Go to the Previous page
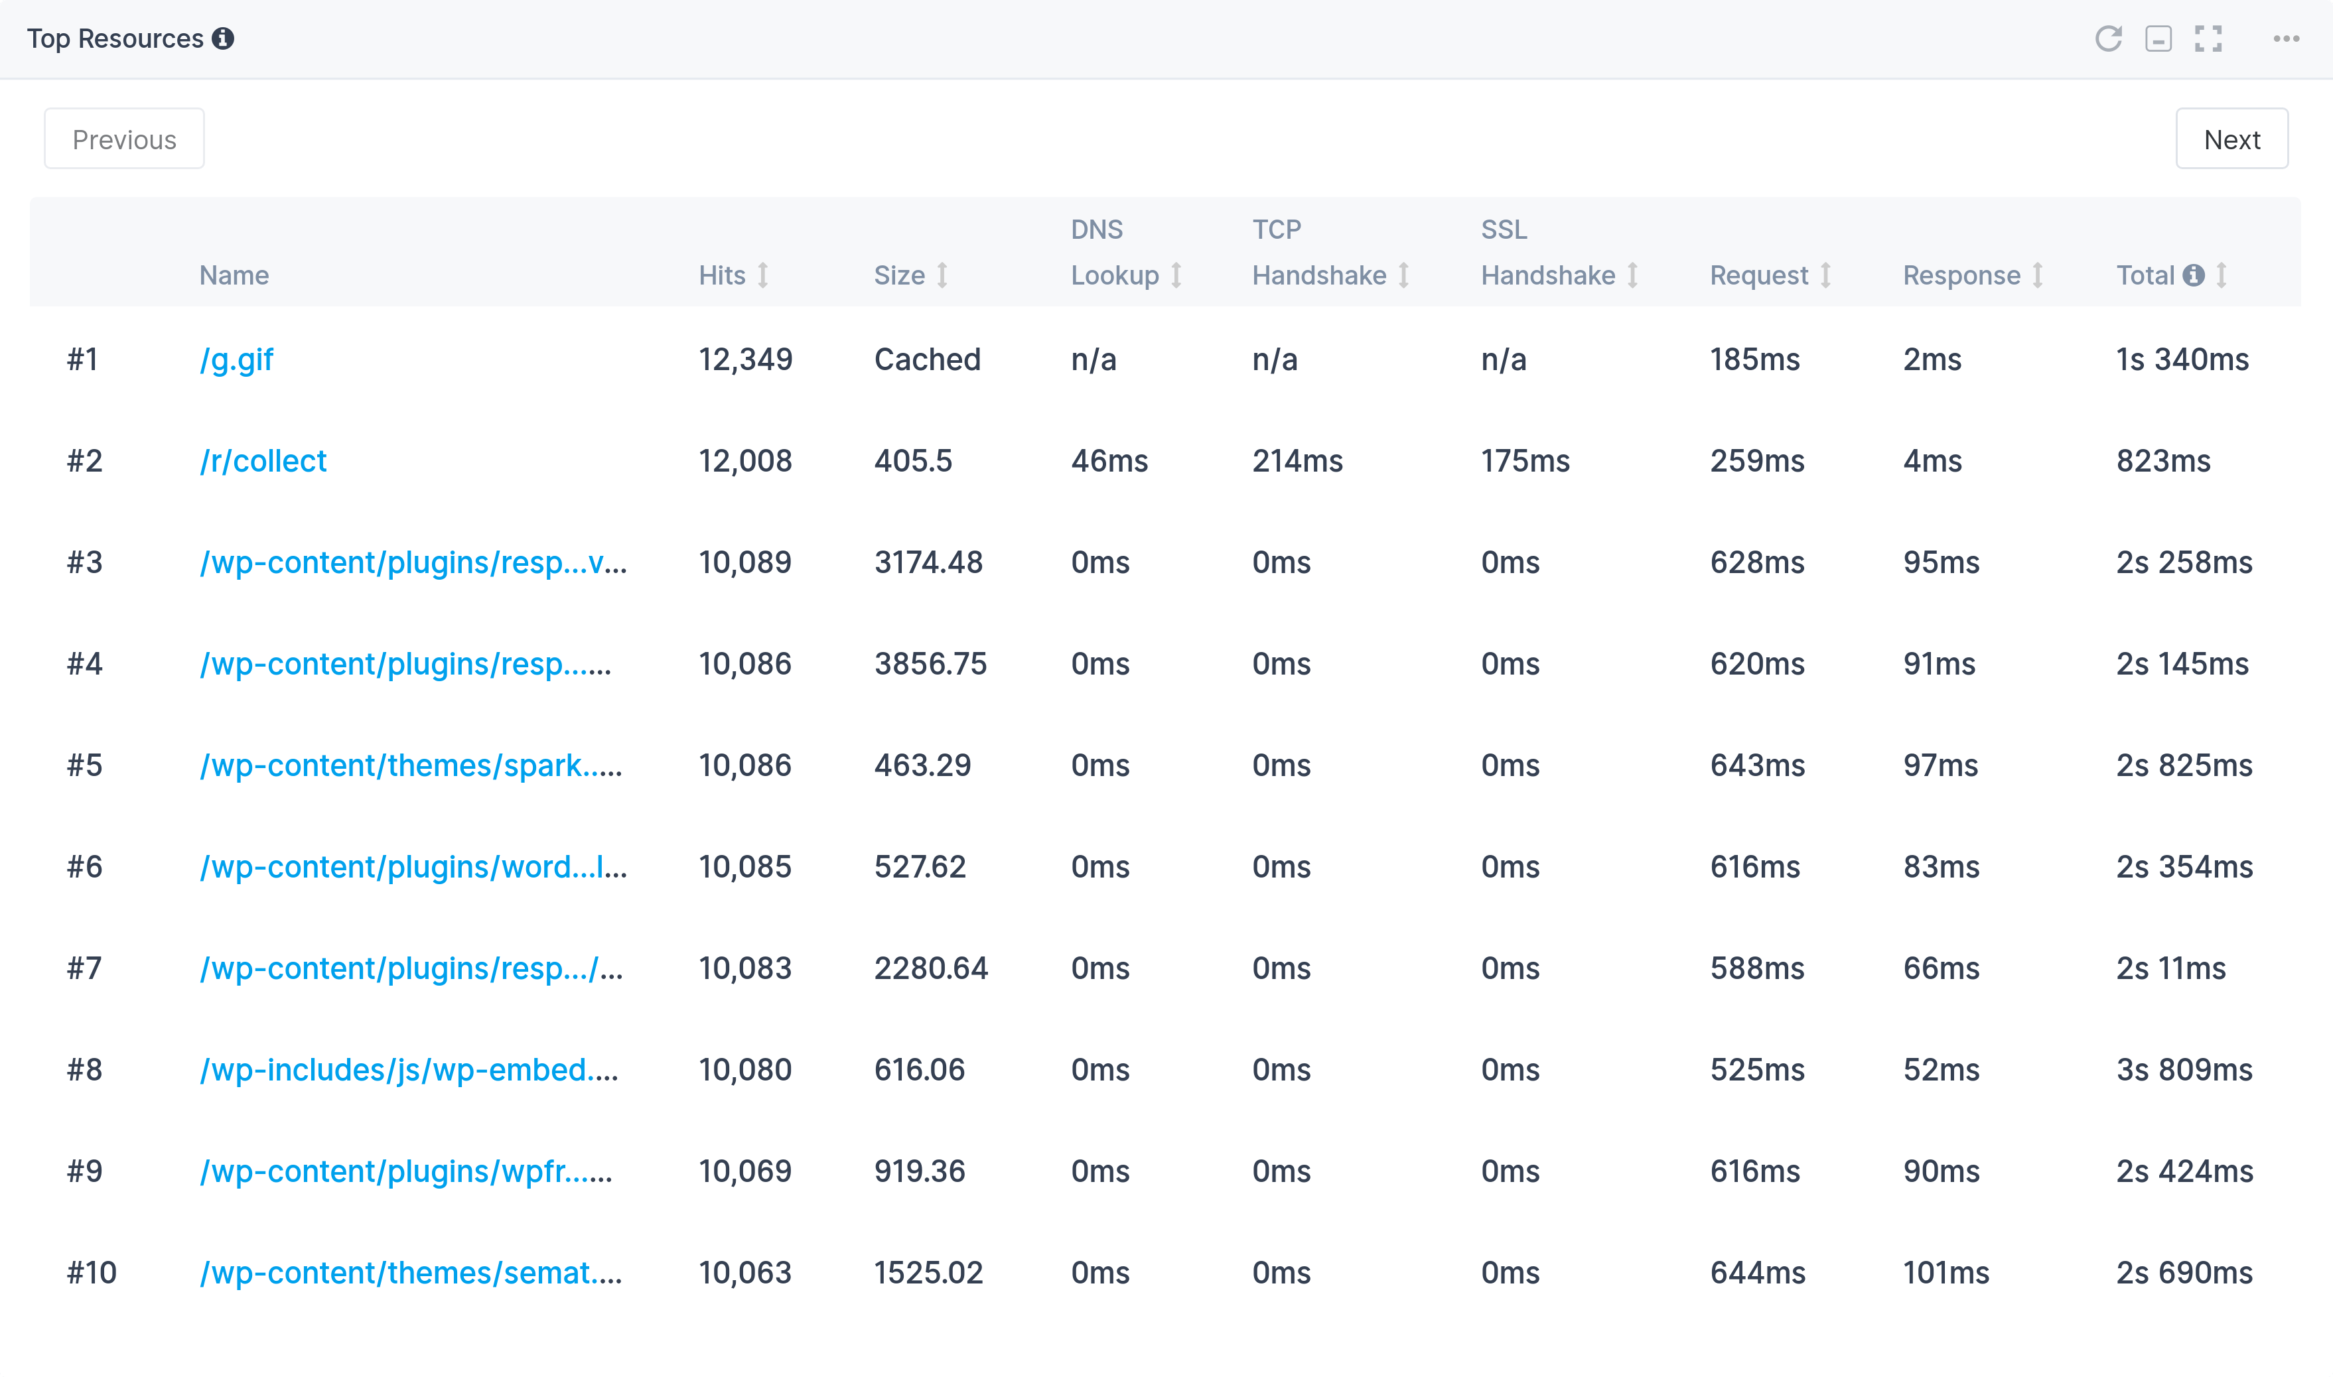2333x1377 pixels. point(124,139)
